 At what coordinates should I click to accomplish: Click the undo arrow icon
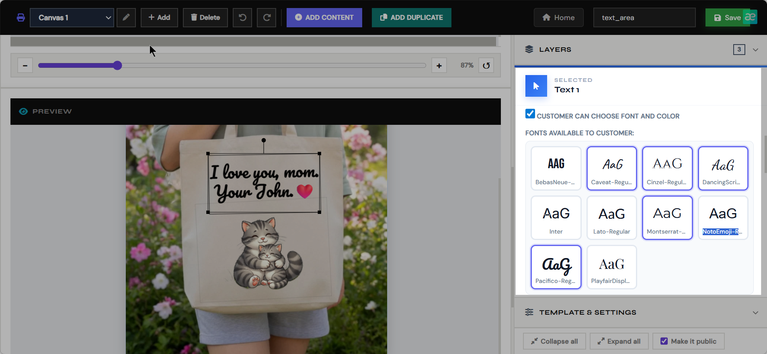tap(242, 18)
